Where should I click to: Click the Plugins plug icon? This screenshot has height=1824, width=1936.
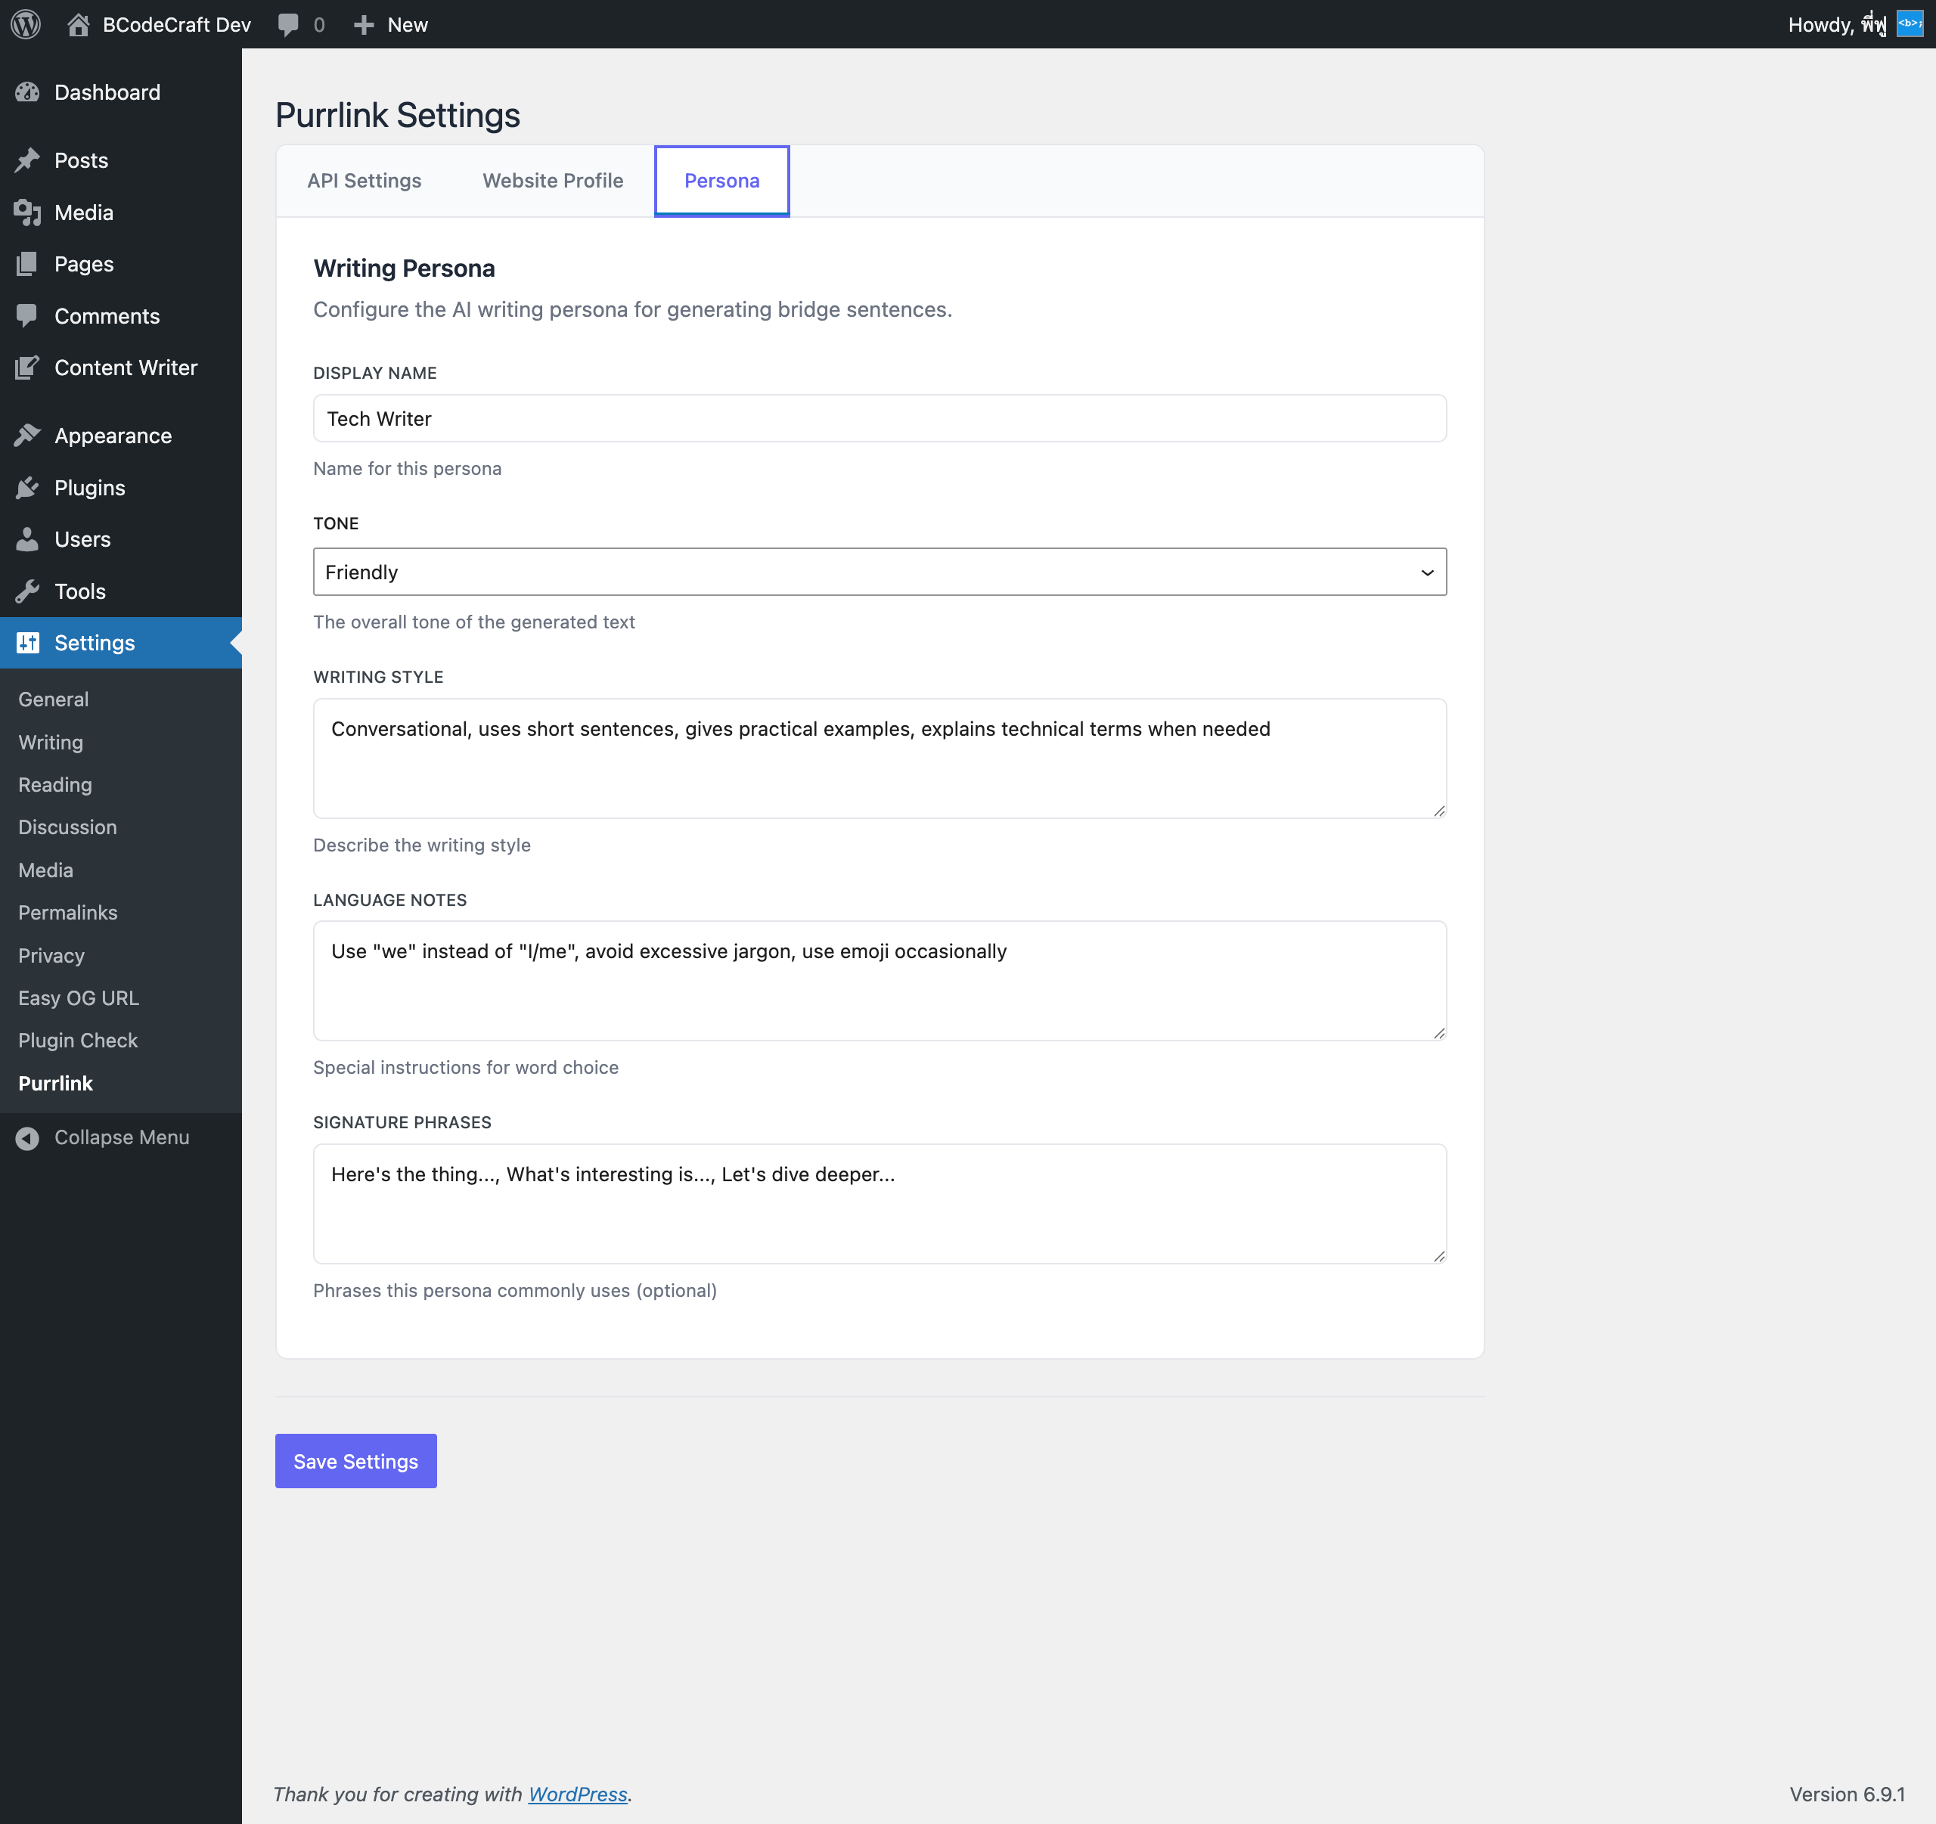(28, 487)
